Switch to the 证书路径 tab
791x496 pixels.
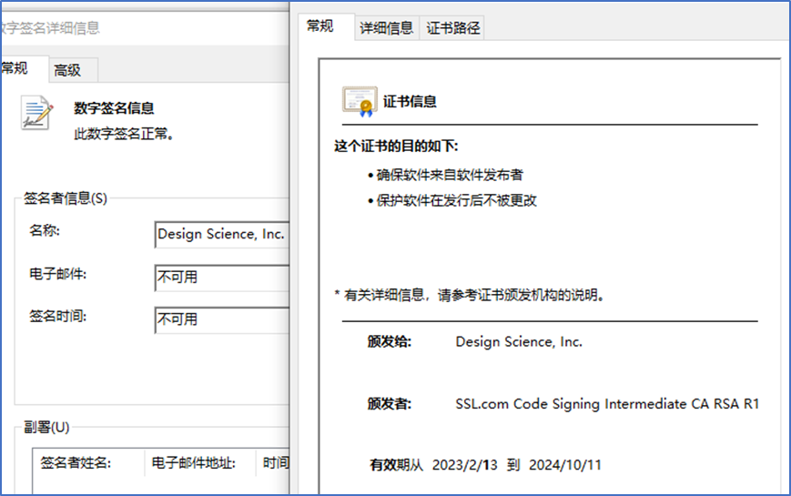click(x=452, y=27)
